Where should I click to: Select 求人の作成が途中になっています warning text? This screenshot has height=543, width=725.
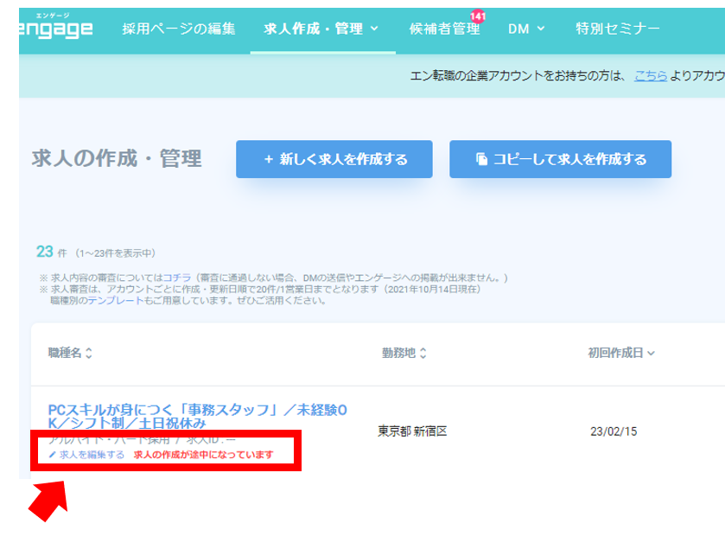203,455
